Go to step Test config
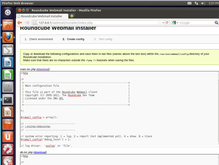The height and width of the screenshot is (165, 219). tap(105, 39)
